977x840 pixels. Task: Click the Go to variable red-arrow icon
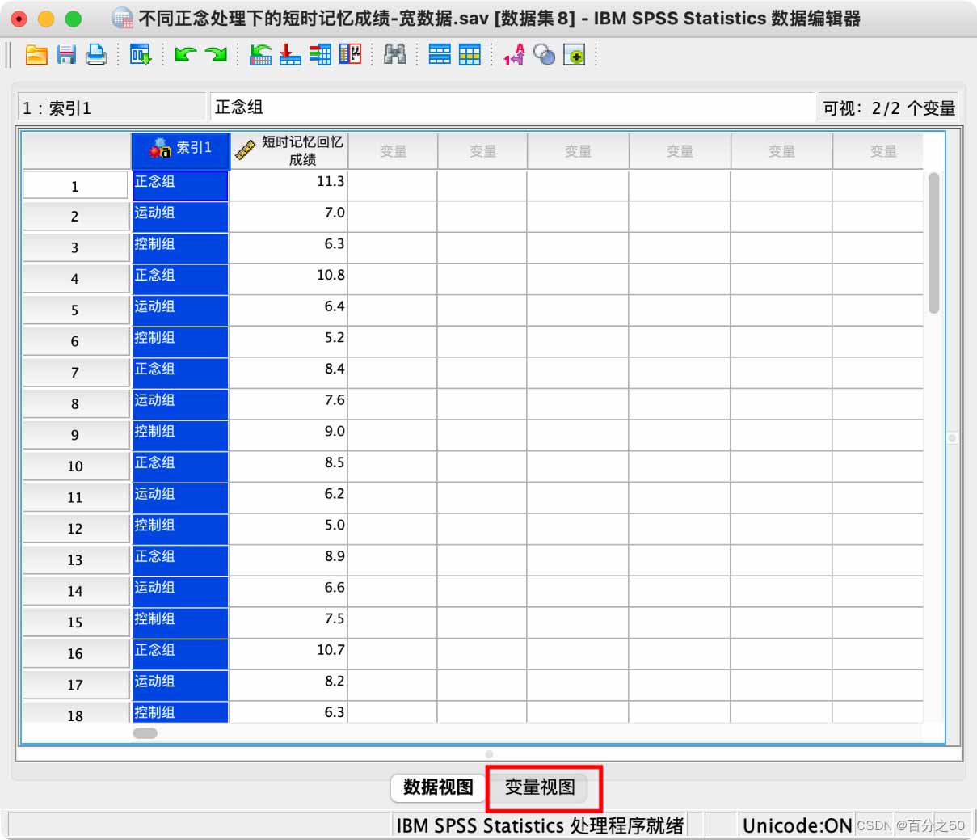290,55
